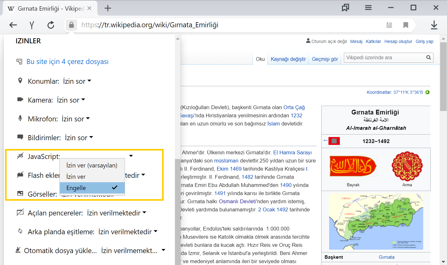Screen dimensions: 447x265
Task: Open the Arma coat of arms image
Action: coord(407,166)
